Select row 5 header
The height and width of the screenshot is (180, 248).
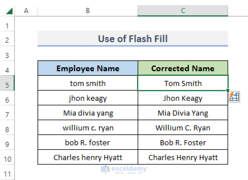tap(7, 85)
